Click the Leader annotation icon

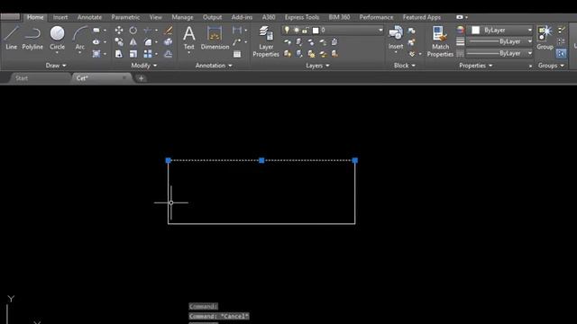click(x=237, y=42)
